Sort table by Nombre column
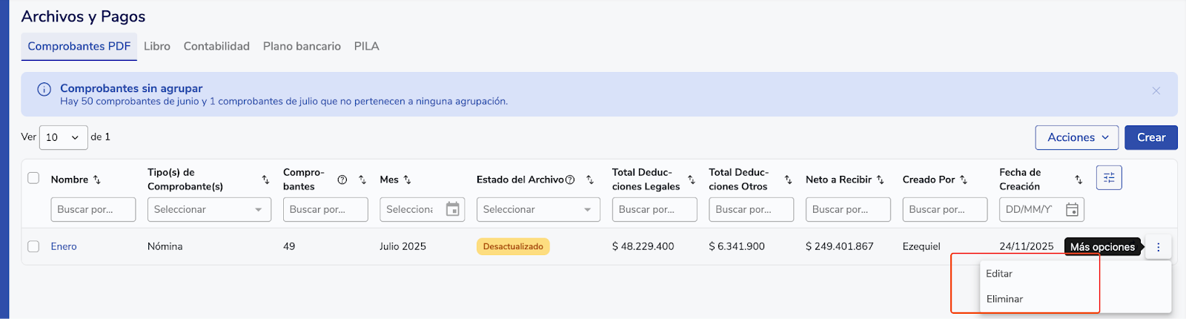 97,180
